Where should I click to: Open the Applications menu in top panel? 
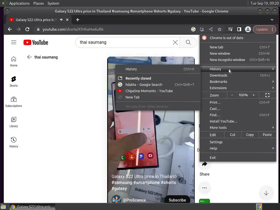click(19, 3)
